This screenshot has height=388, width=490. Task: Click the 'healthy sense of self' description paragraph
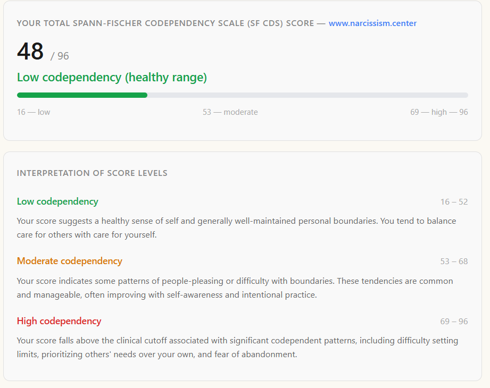pos(237,228)
